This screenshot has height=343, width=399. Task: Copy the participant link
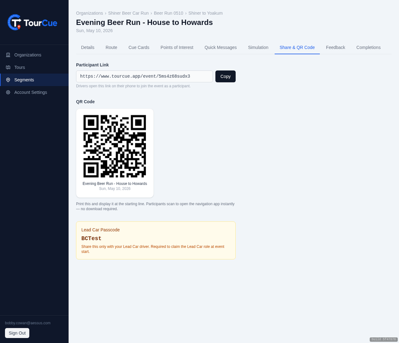tap(225, 76)
